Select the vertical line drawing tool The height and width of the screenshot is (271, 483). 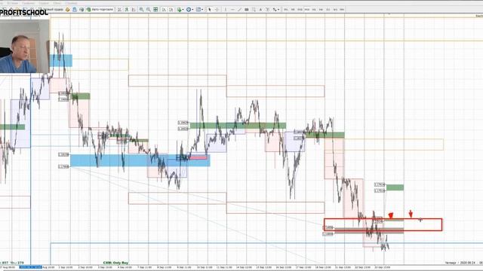point(225,10)
